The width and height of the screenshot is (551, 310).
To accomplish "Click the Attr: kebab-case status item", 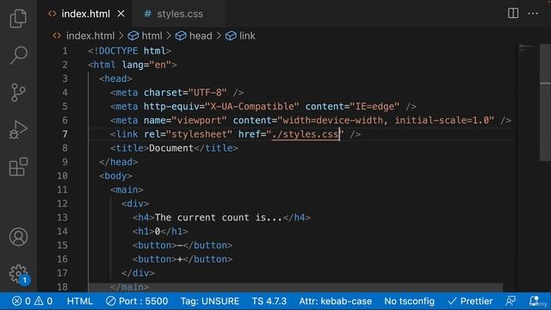I will (x=335, y=301).
